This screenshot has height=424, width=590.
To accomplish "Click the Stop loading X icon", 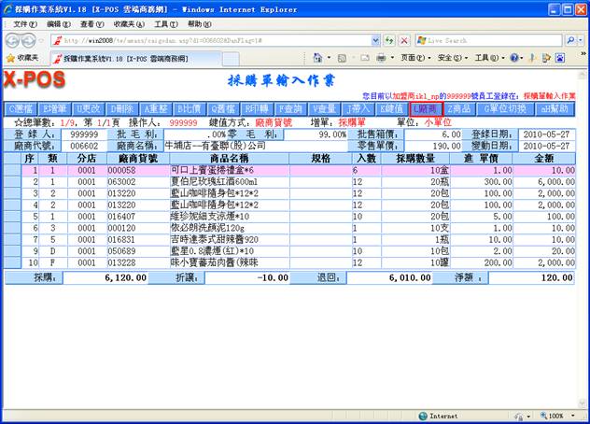I will point(402,41).
